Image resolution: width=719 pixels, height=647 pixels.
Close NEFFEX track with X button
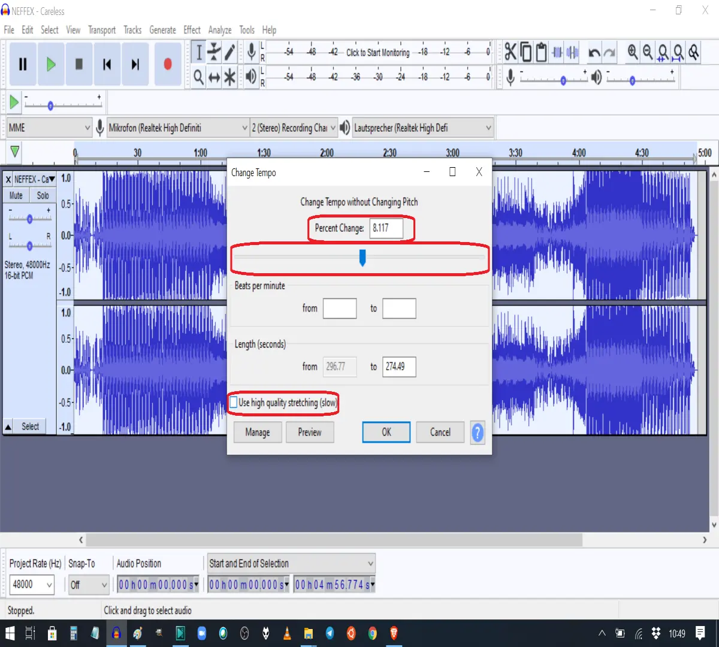(x=8, y=179)
